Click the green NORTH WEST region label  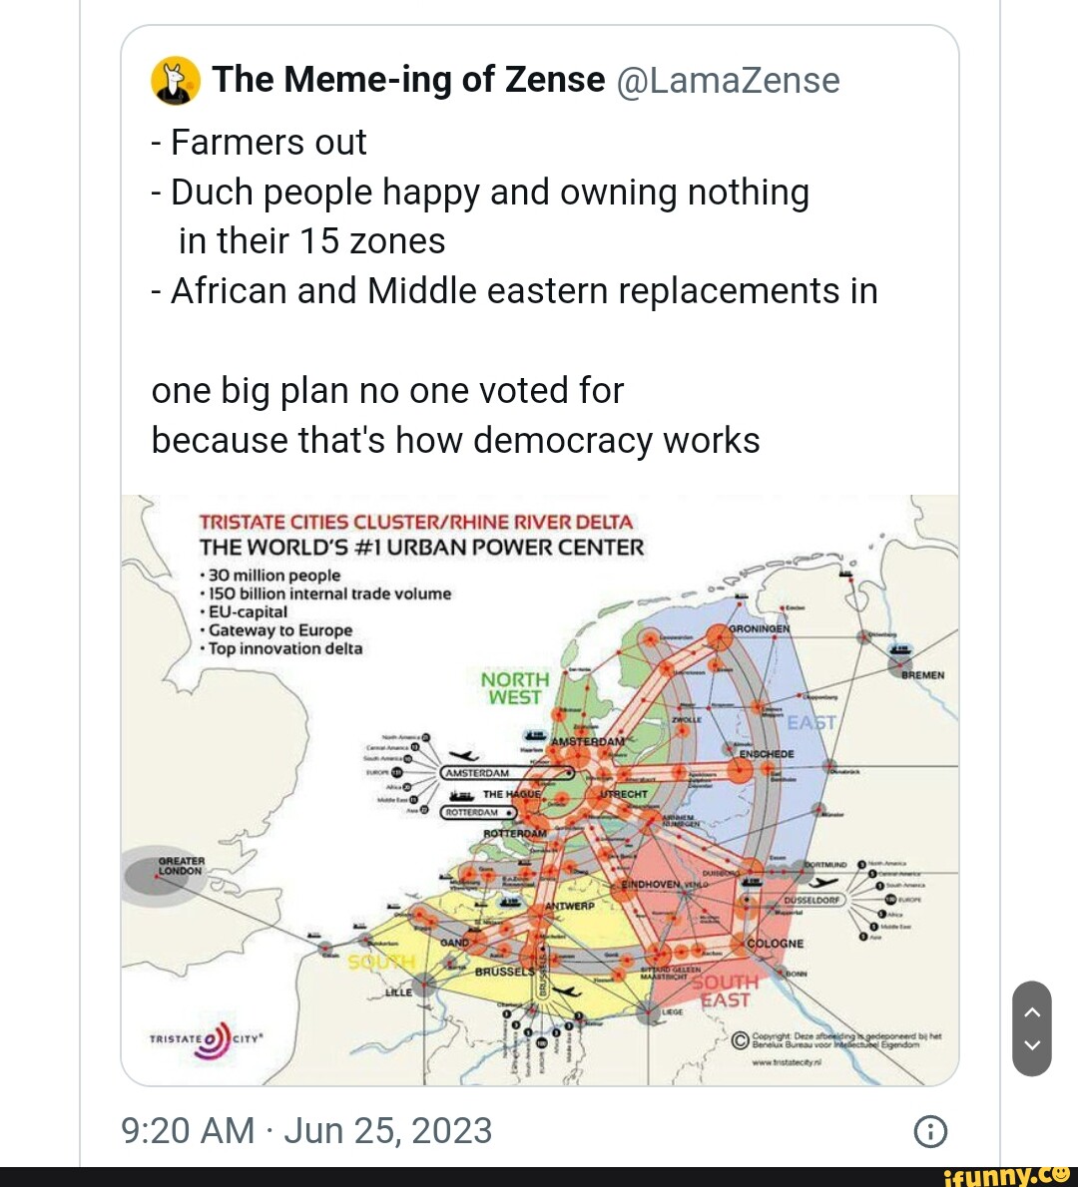pos(515,688)
